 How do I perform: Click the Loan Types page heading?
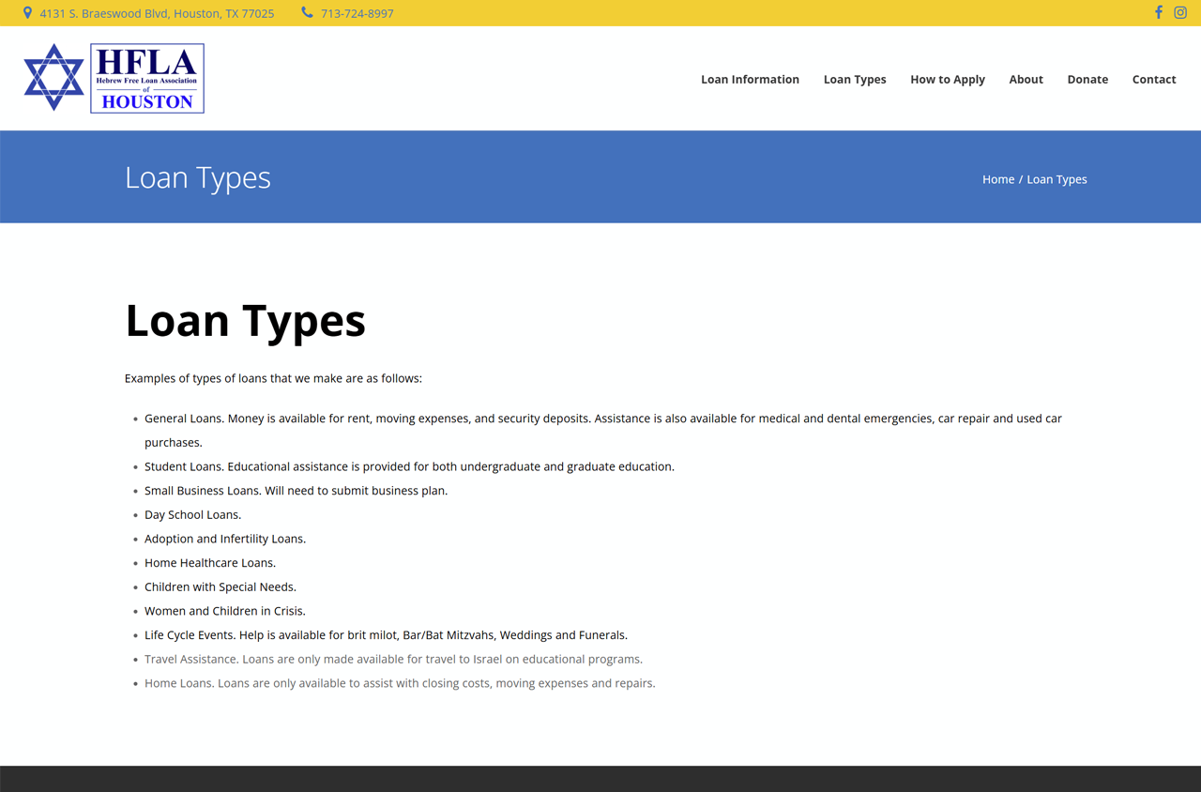tap(245, 320)
